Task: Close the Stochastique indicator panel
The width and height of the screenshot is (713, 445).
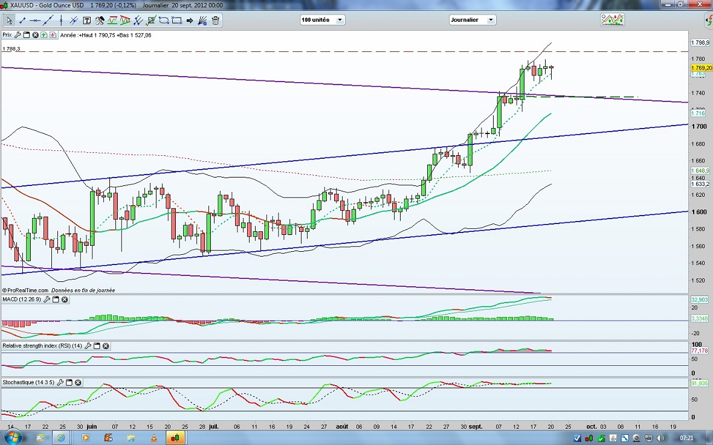Action: click(x=78, y=383)
